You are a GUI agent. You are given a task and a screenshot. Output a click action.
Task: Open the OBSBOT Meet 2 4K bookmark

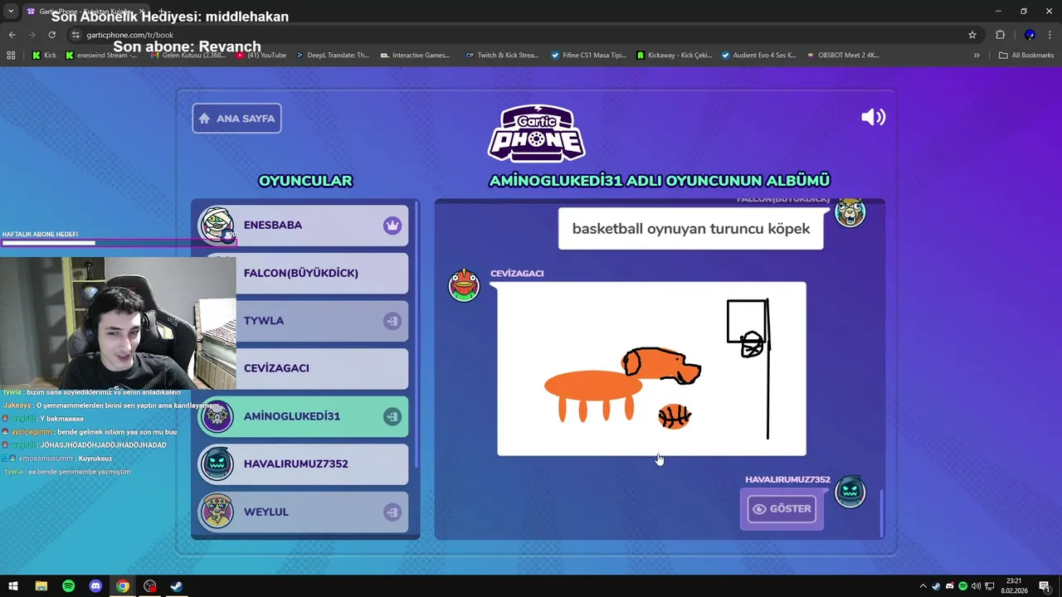tap(841, 56)
